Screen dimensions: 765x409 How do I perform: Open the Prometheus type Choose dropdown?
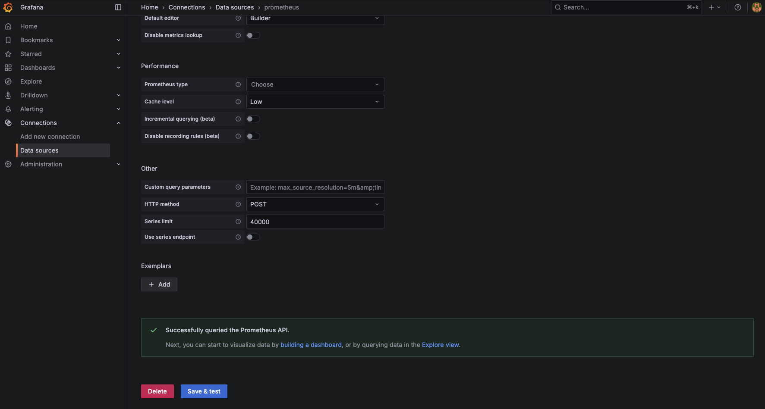[x=315, y=84]
